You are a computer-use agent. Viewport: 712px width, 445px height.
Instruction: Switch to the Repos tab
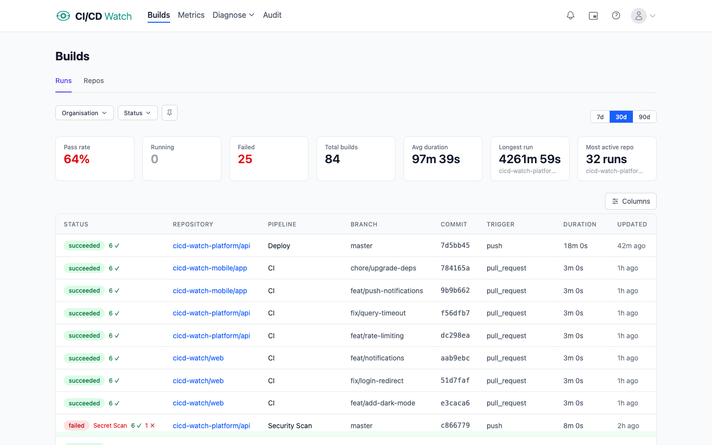click(93, 81)
